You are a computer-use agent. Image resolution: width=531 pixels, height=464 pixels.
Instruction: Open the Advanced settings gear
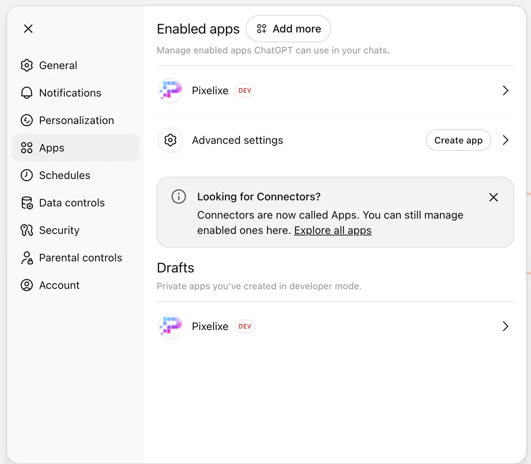(x=170, y=140)
